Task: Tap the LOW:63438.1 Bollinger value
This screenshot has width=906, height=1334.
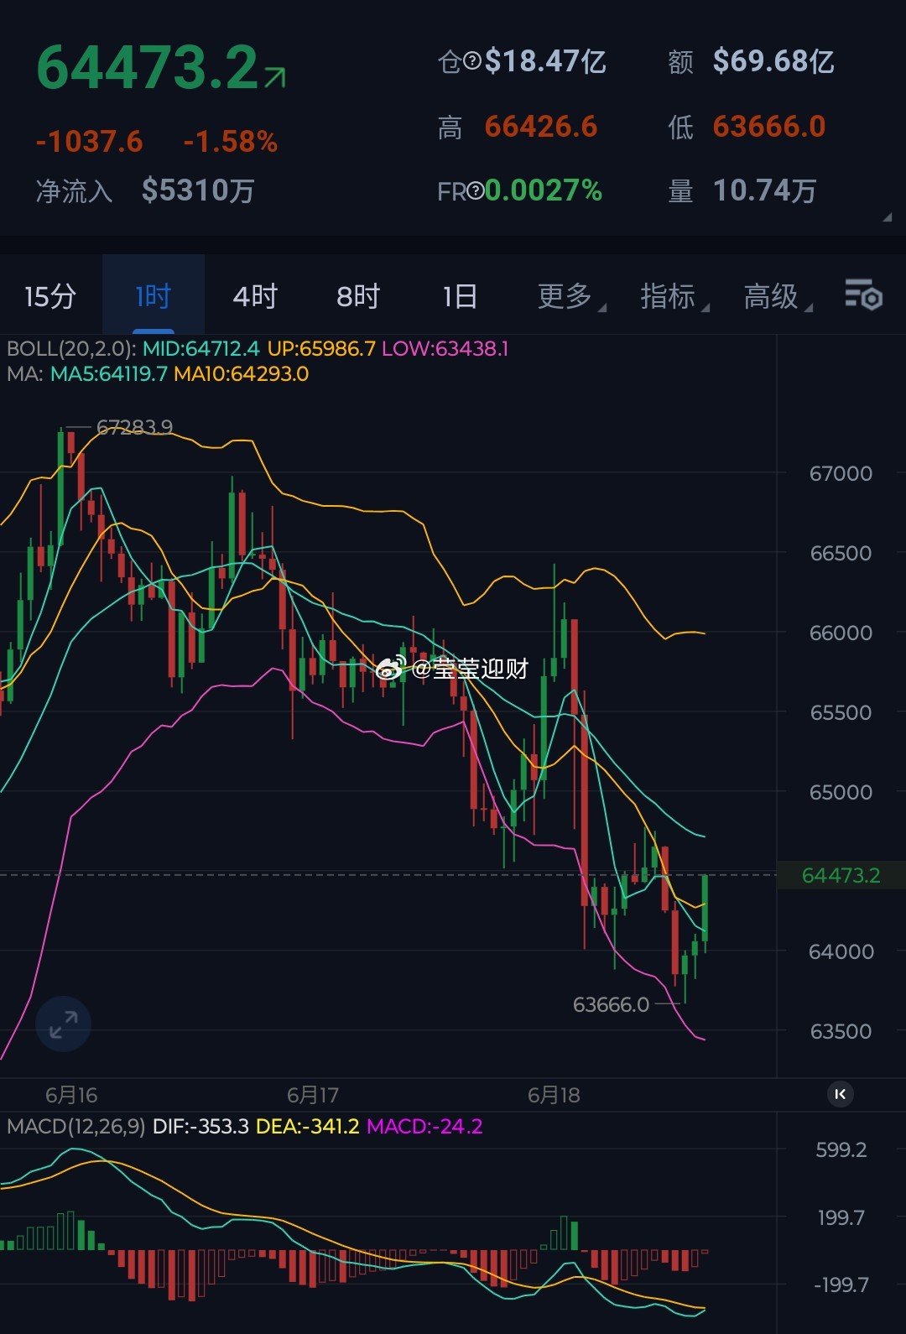Action: tap(445, 349)
